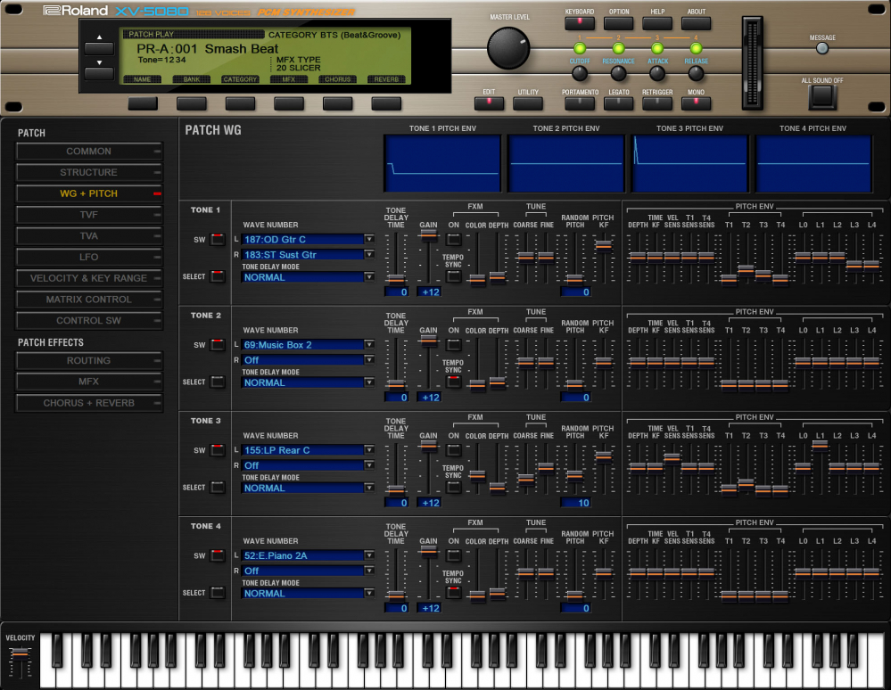Click the Release knob

(696, 74)
